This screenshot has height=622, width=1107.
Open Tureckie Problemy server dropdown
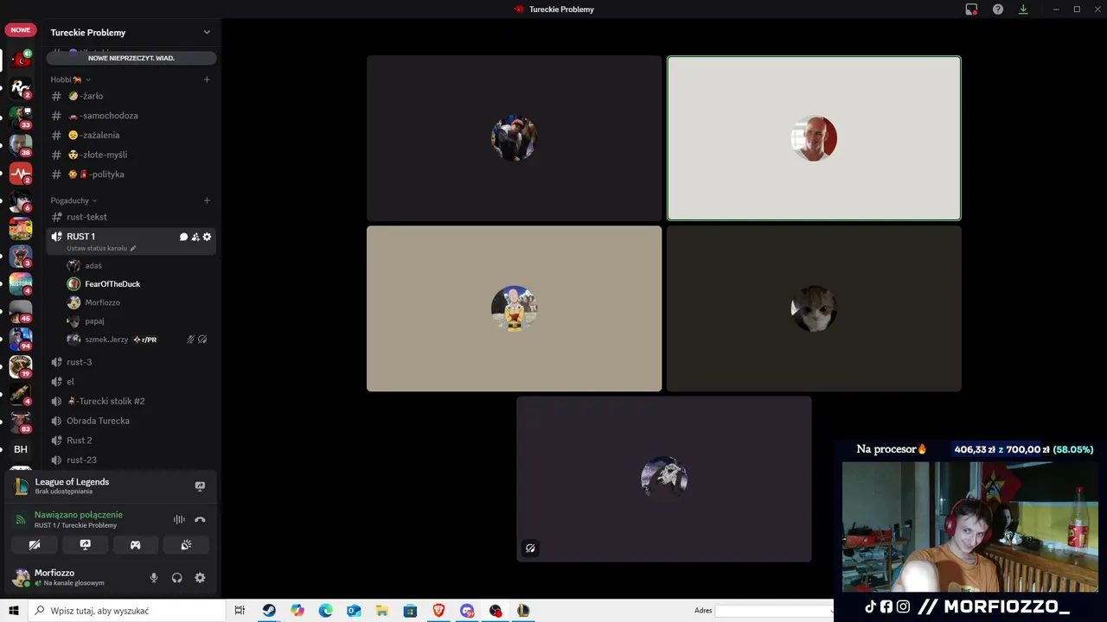tap(207, 32)
